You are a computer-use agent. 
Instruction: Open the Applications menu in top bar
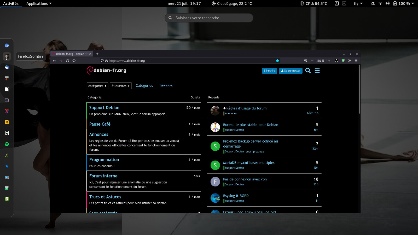39,4
